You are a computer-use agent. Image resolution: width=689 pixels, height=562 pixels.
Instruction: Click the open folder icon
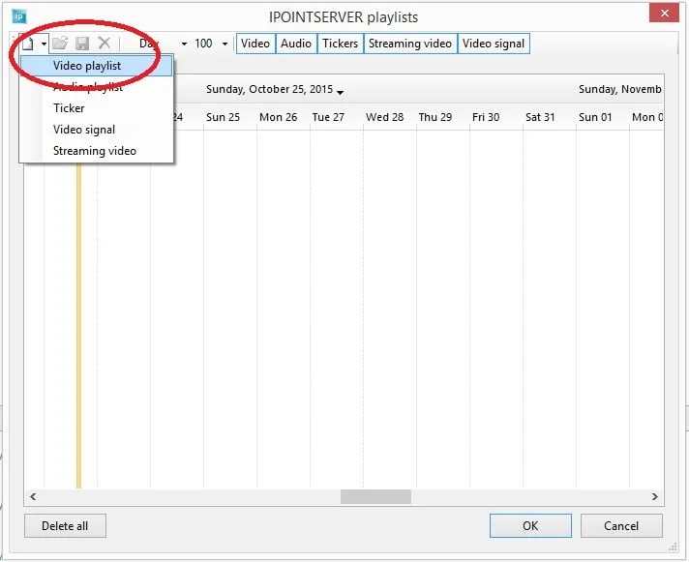click(60, 43)
